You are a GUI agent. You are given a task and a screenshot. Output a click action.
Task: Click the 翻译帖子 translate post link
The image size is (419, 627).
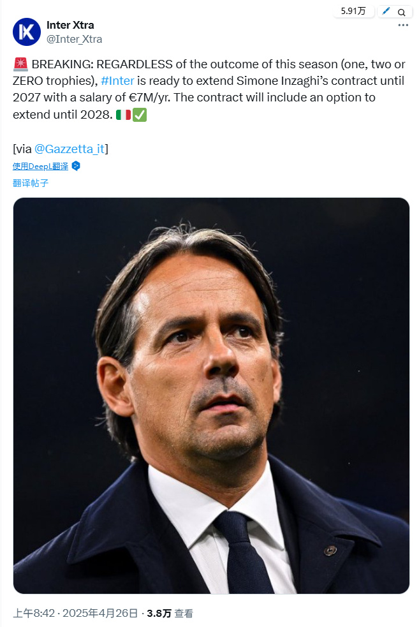pyautogui.click(x=31, y=183)
